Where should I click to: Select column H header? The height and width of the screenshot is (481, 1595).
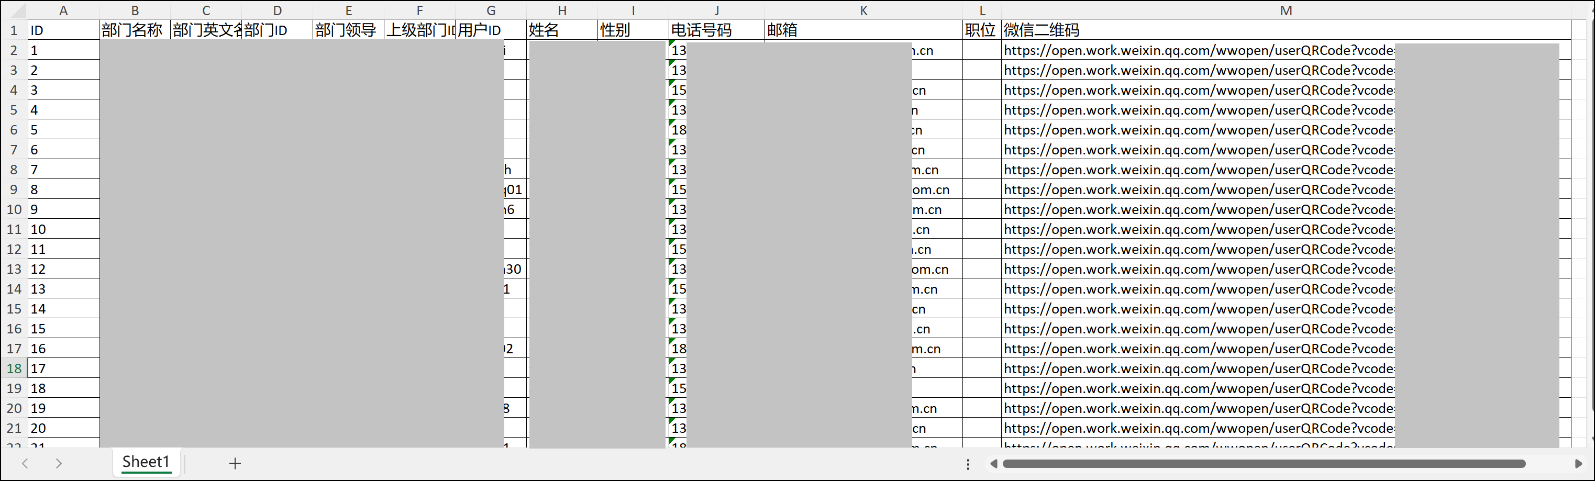tap(562, 10)
